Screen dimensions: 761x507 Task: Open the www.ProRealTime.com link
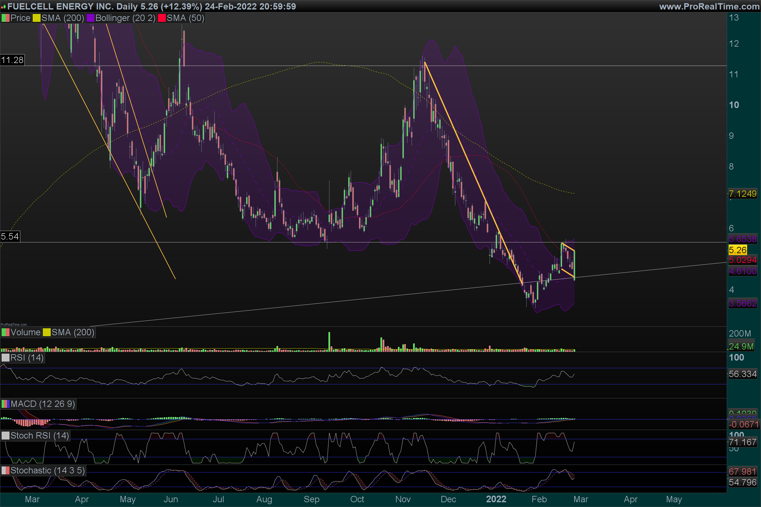pyautogui.click(x=709, y=6)
